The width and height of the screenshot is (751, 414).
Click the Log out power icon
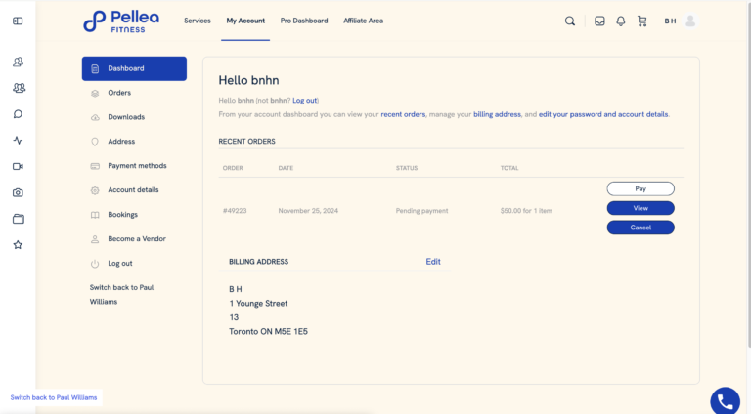(95, 264)
